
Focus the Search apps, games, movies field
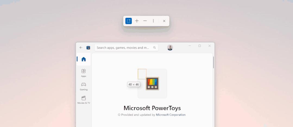126,48
